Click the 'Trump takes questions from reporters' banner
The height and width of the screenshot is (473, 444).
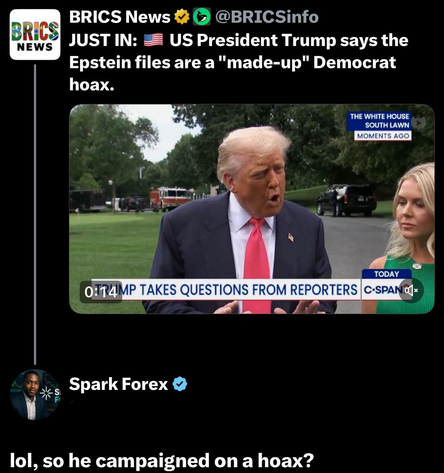(x=226, y=290)
